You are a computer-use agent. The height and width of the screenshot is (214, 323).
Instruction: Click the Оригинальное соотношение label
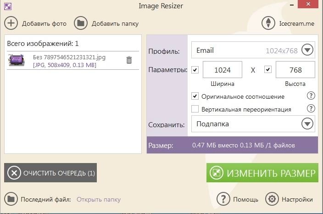243,96
